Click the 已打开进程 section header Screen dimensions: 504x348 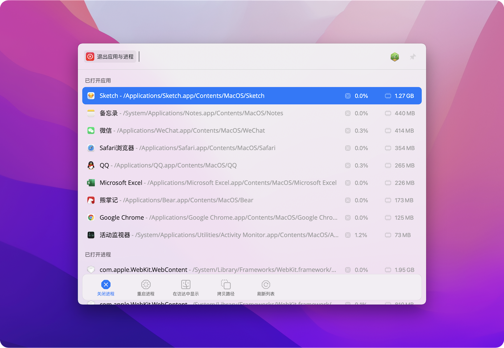coord(98,254)
